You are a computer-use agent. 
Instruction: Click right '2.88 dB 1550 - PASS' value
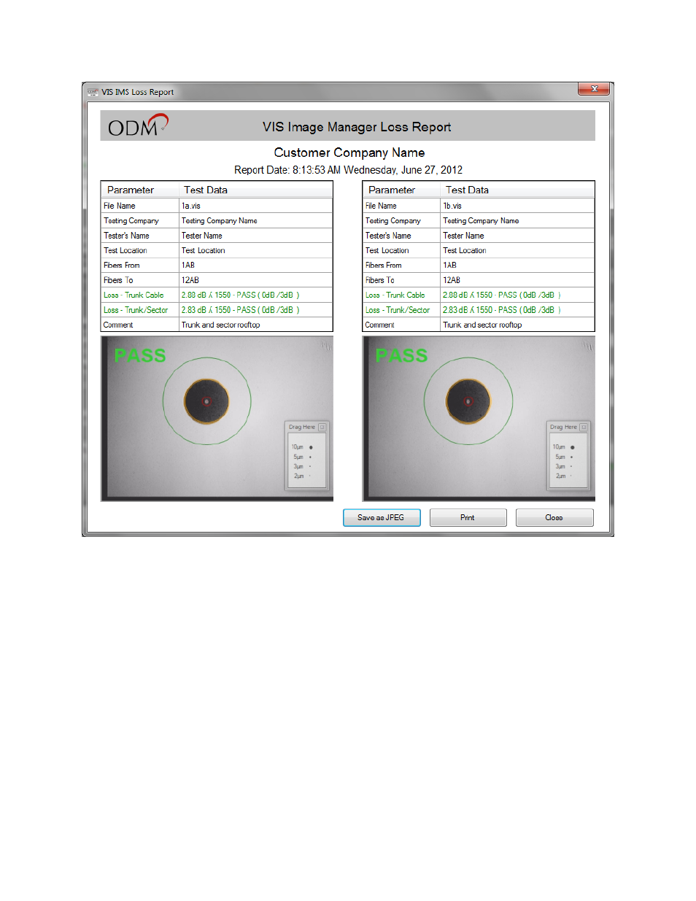pos(502,295)
